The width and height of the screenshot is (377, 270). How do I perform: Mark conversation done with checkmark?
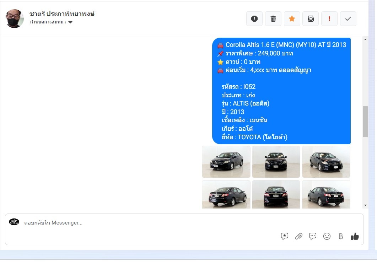(x=348, y=19)
